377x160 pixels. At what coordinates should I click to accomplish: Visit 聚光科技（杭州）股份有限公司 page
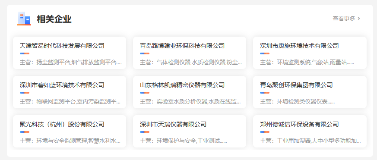[x=62, y=124]
